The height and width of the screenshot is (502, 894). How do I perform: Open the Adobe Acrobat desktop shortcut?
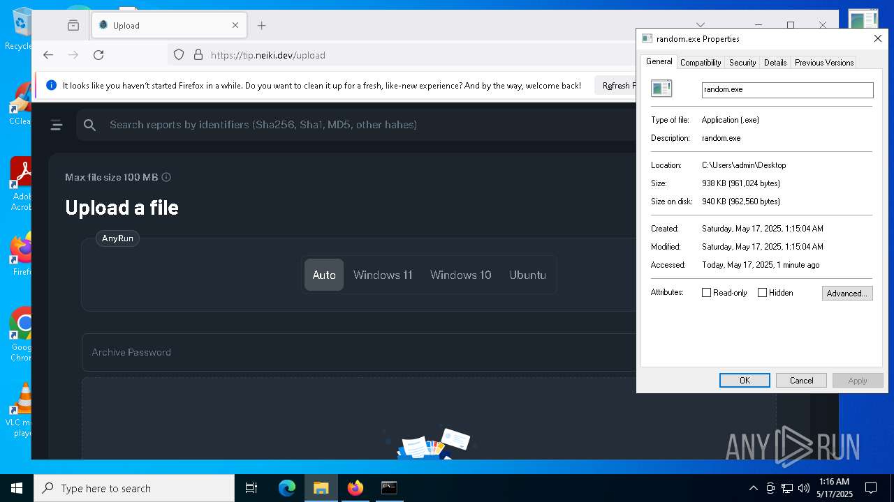(21, 184)
